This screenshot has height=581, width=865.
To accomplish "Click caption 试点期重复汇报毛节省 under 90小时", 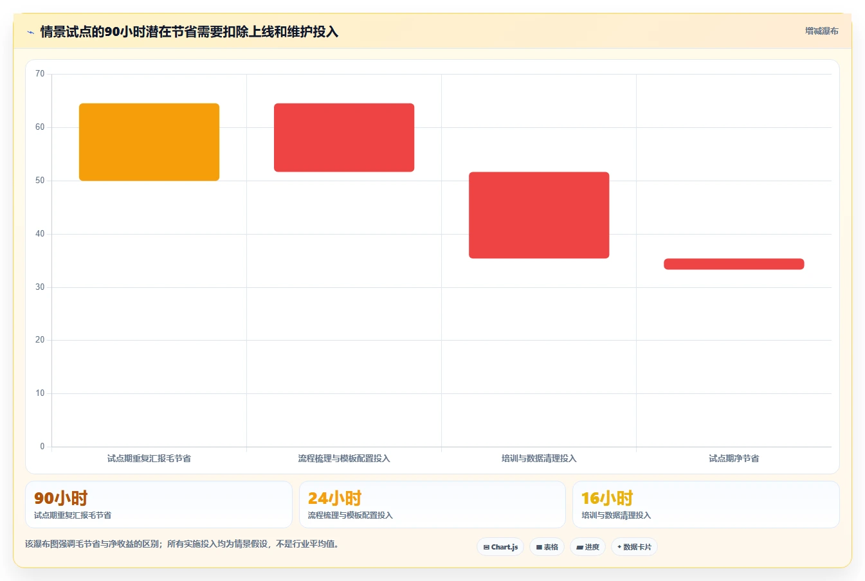I will coord(73,515).
